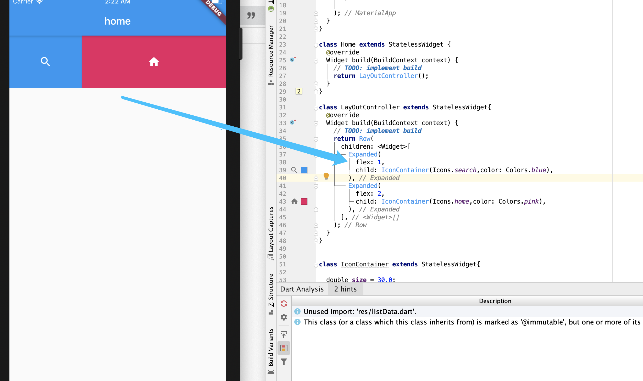Image resolution: width=643 pixels, height=381 pixels.
Task: Click the filter funnel icon
Action: pyautogui.click(x=284, y=362)
